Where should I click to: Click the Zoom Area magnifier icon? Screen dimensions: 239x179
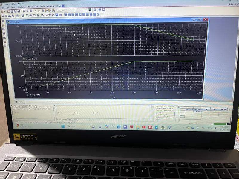point(10,16)
